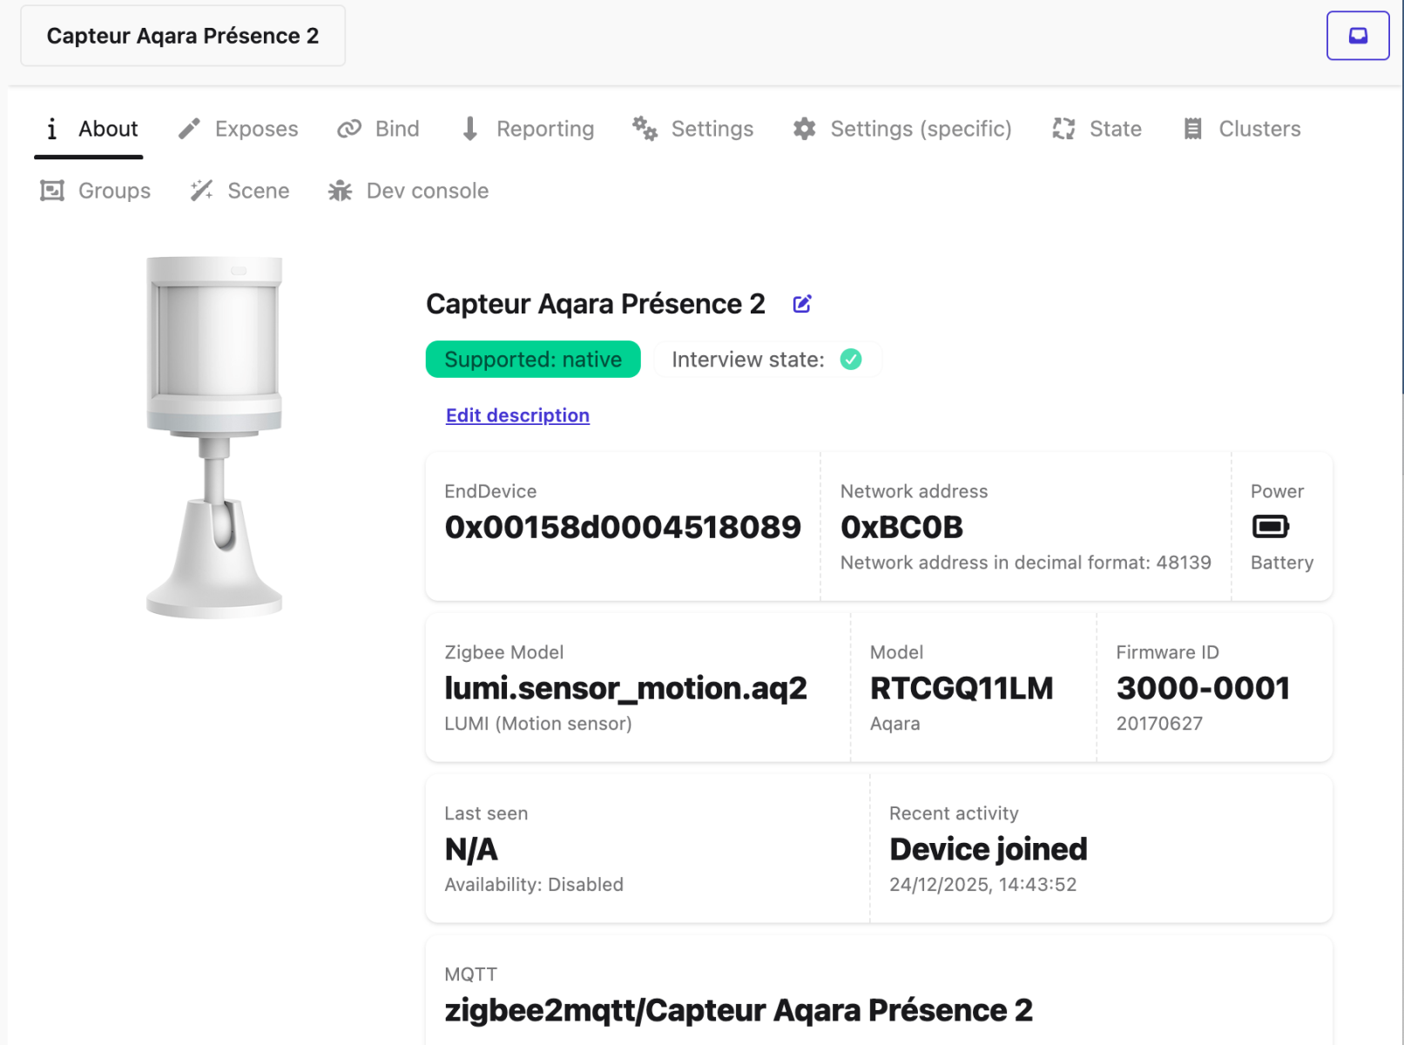Open the Clusters tab
1404x1045 pixels.
[1242, 129]
